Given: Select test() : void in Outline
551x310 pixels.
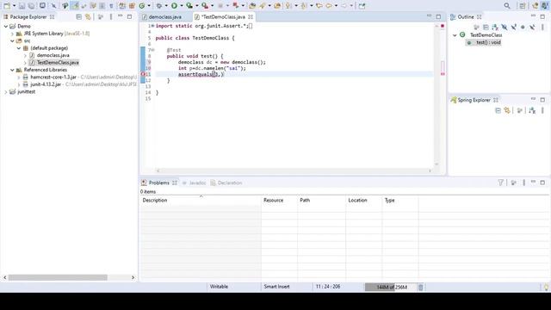Looking at the screenshot, I should tap(488, 42).
